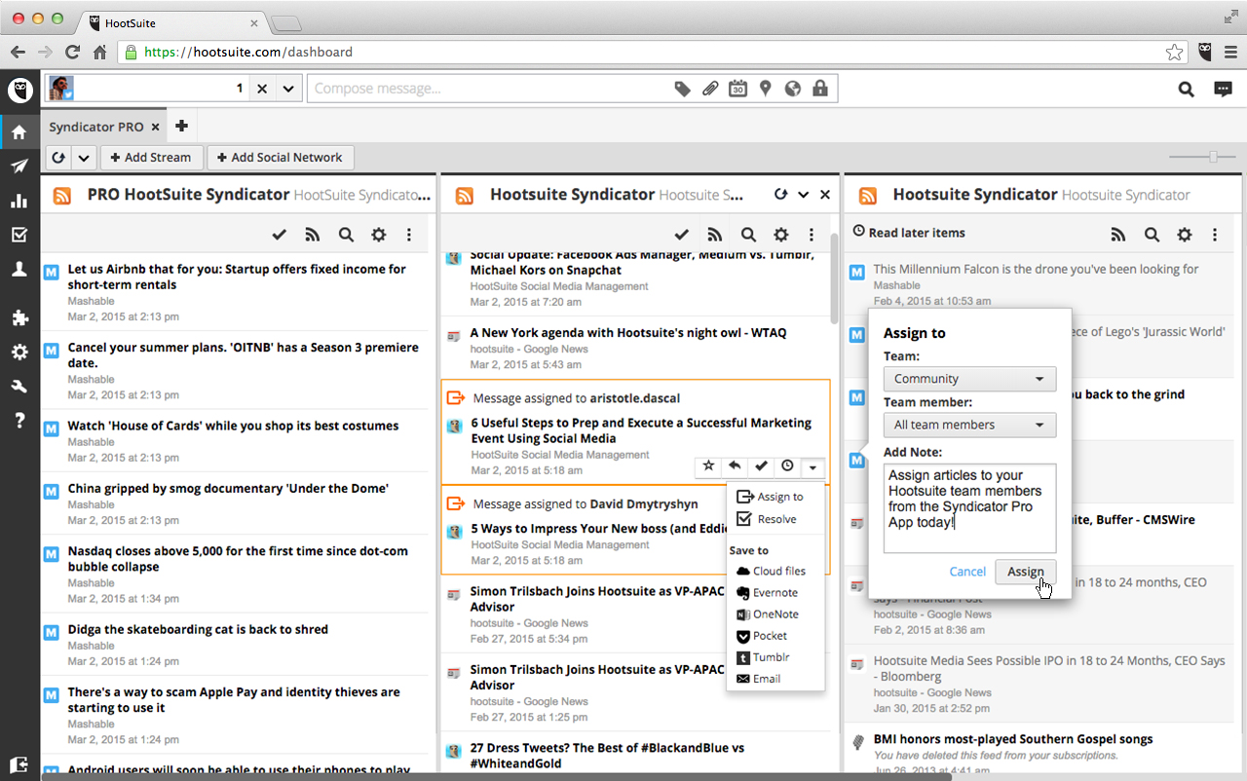Save article to Evernote
Screen dimensions: 1247x781
point(767,593)
